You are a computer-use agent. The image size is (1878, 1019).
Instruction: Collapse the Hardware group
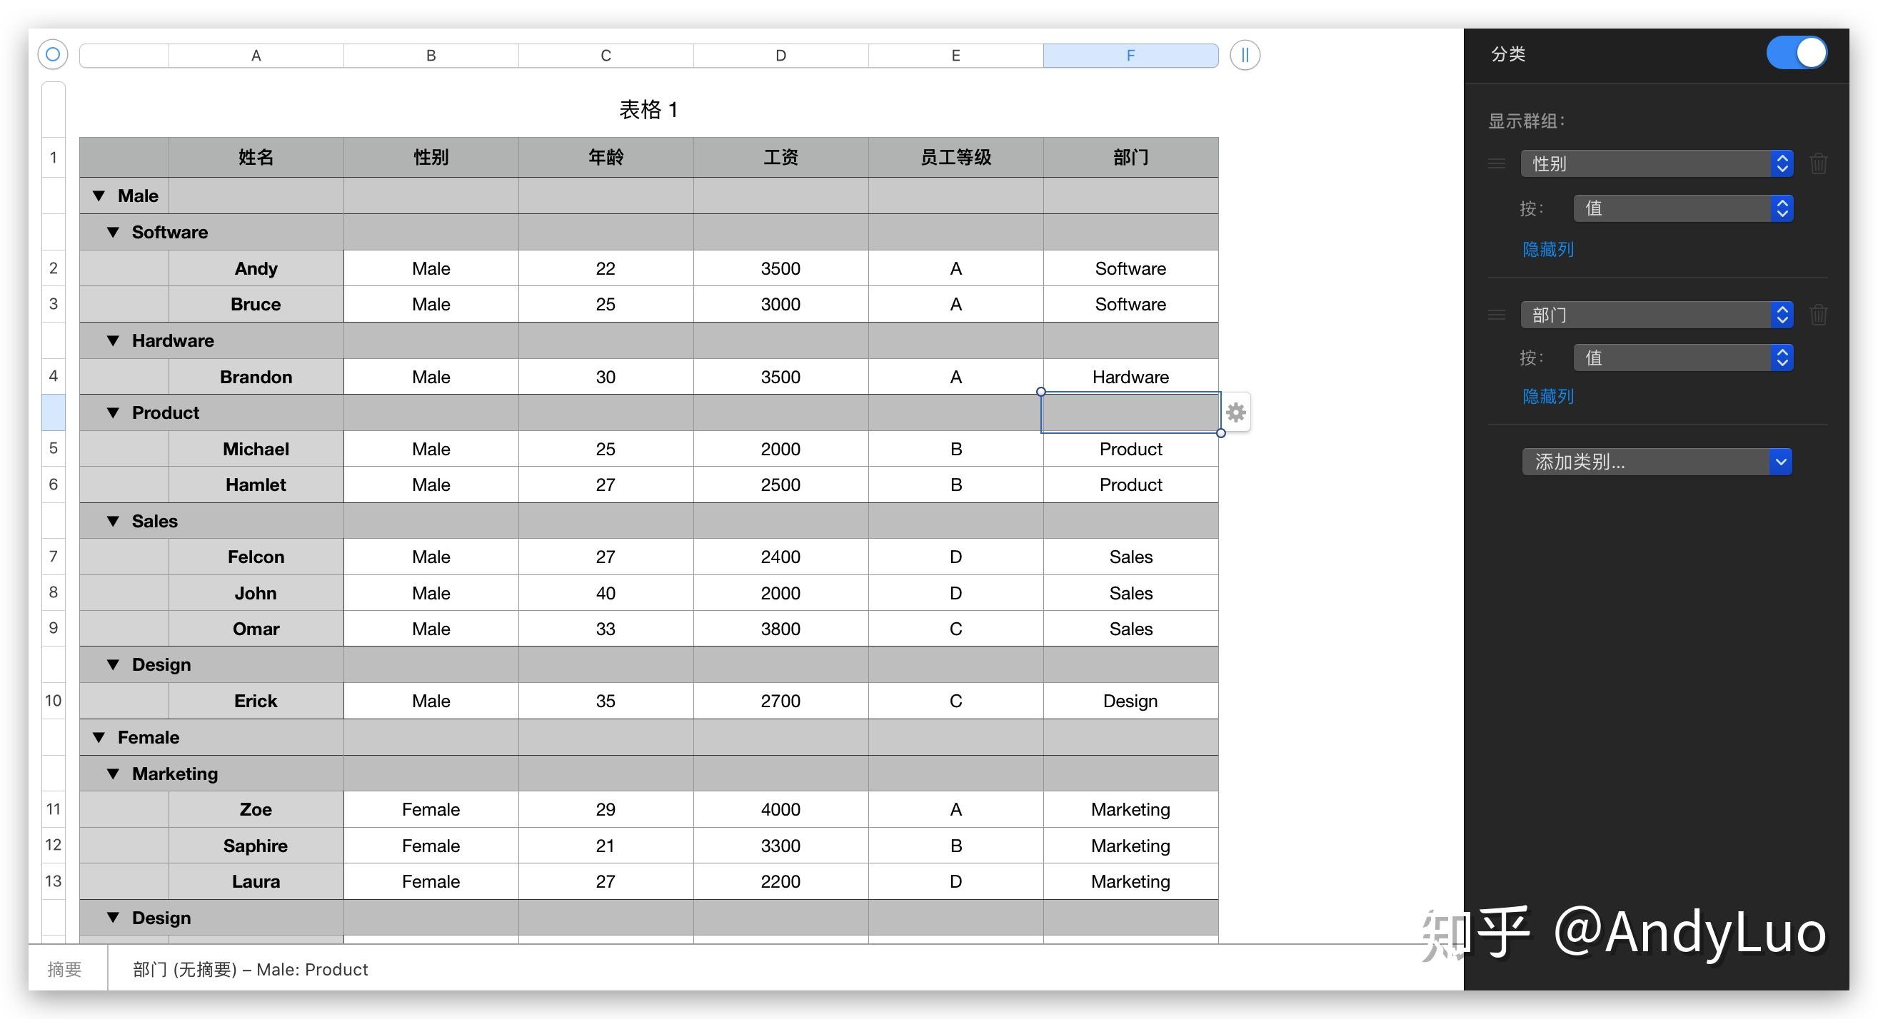[113, 341]
